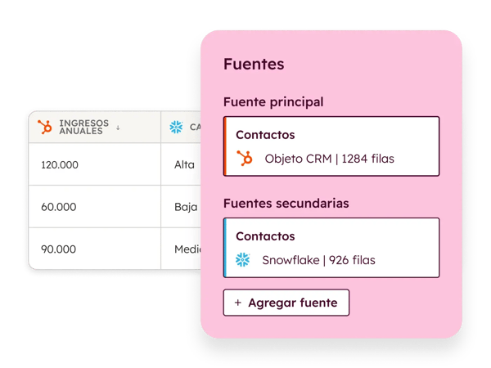Click HubSpot icon beside Objeto CRM
Image resolution: width=491 pixels, height=368 pixels.
244,159
